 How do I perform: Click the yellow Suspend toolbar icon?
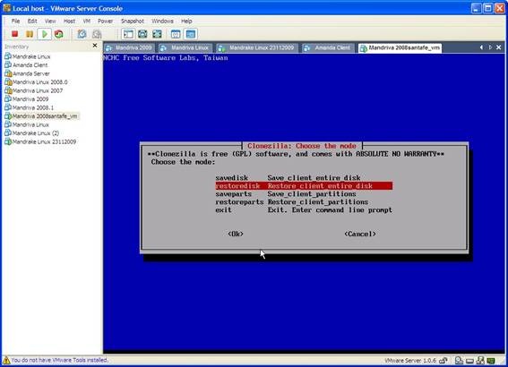click(x=30, y=34)
